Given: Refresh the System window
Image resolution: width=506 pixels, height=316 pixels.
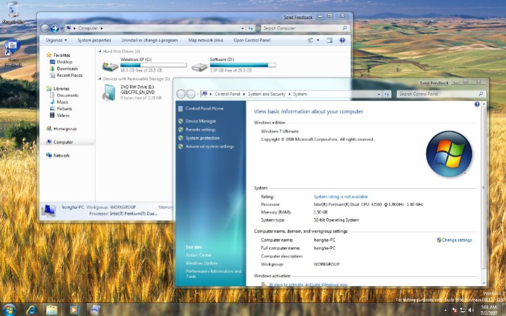Looking at the screenshot, I should pos(387,94).
